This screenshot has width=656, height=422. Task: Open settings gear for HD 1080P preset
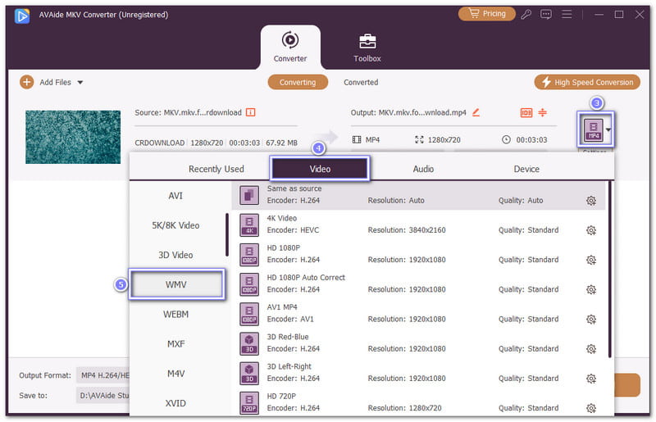pyautogui.click(x=590, y=260)
